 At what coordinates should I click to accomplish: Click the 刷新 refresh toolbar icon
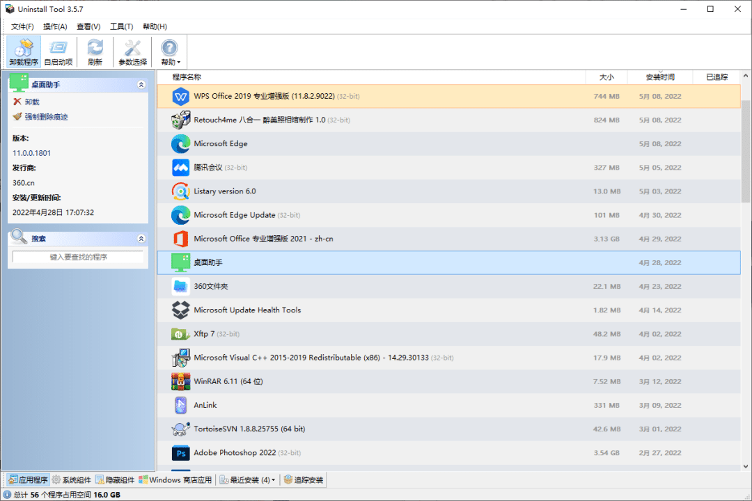click(95, 51)
